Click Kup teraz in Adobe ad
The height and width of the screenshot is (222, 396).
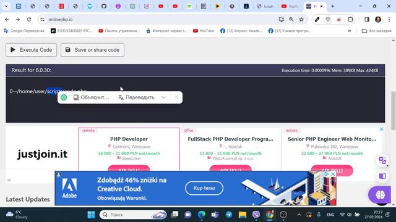pos(204,188)
